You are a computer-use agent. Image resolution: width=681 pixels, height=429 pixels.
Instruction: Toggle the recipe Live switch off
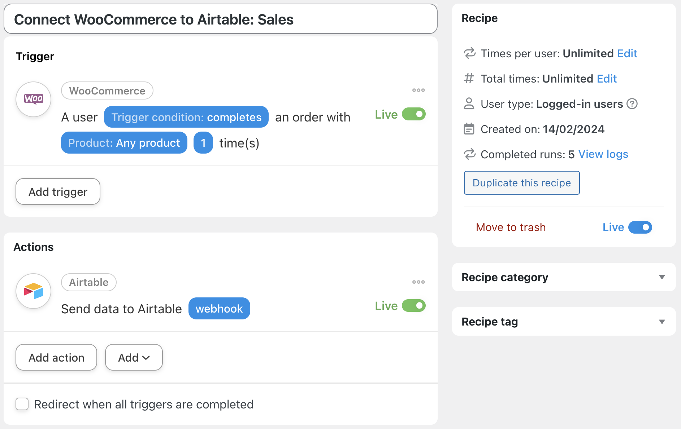(640, 227)
